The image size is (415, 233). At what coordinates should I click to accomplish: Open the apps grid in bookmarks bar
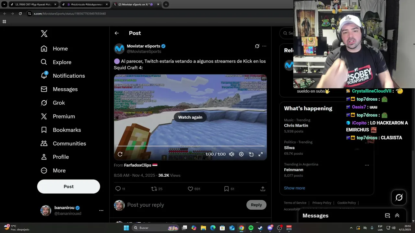[x=4, y=22]
